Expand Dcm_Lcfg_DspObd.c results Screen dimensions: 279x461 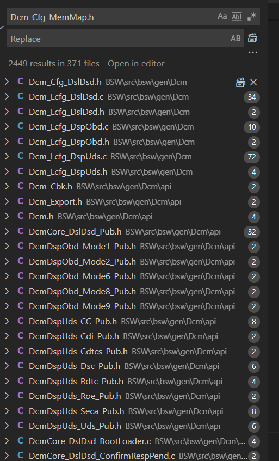click(7, 127)
